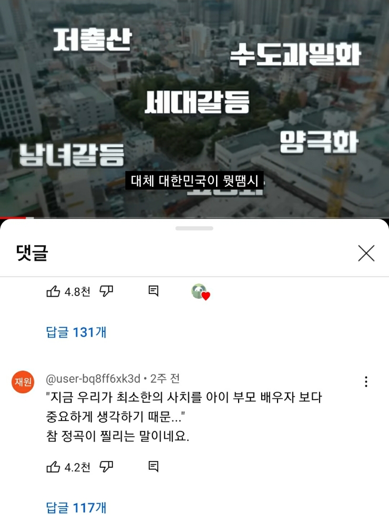Open reply icon on the 4.8천 comment
The height and width of the screenshot is (515, 389).
pos(153,291)
